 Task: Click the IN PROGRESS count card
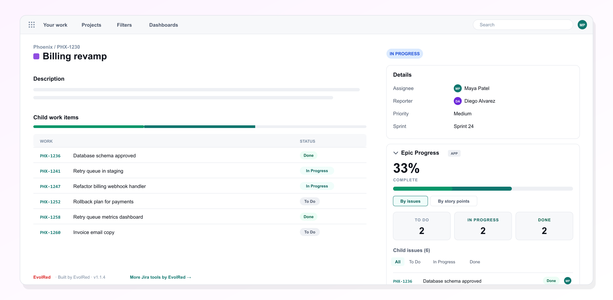click(483, 226)
